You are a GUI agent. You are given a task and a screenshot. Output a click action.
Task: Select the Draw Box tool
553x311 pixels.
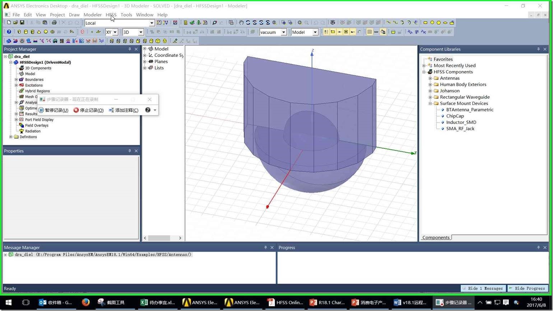tap(19, 32)
